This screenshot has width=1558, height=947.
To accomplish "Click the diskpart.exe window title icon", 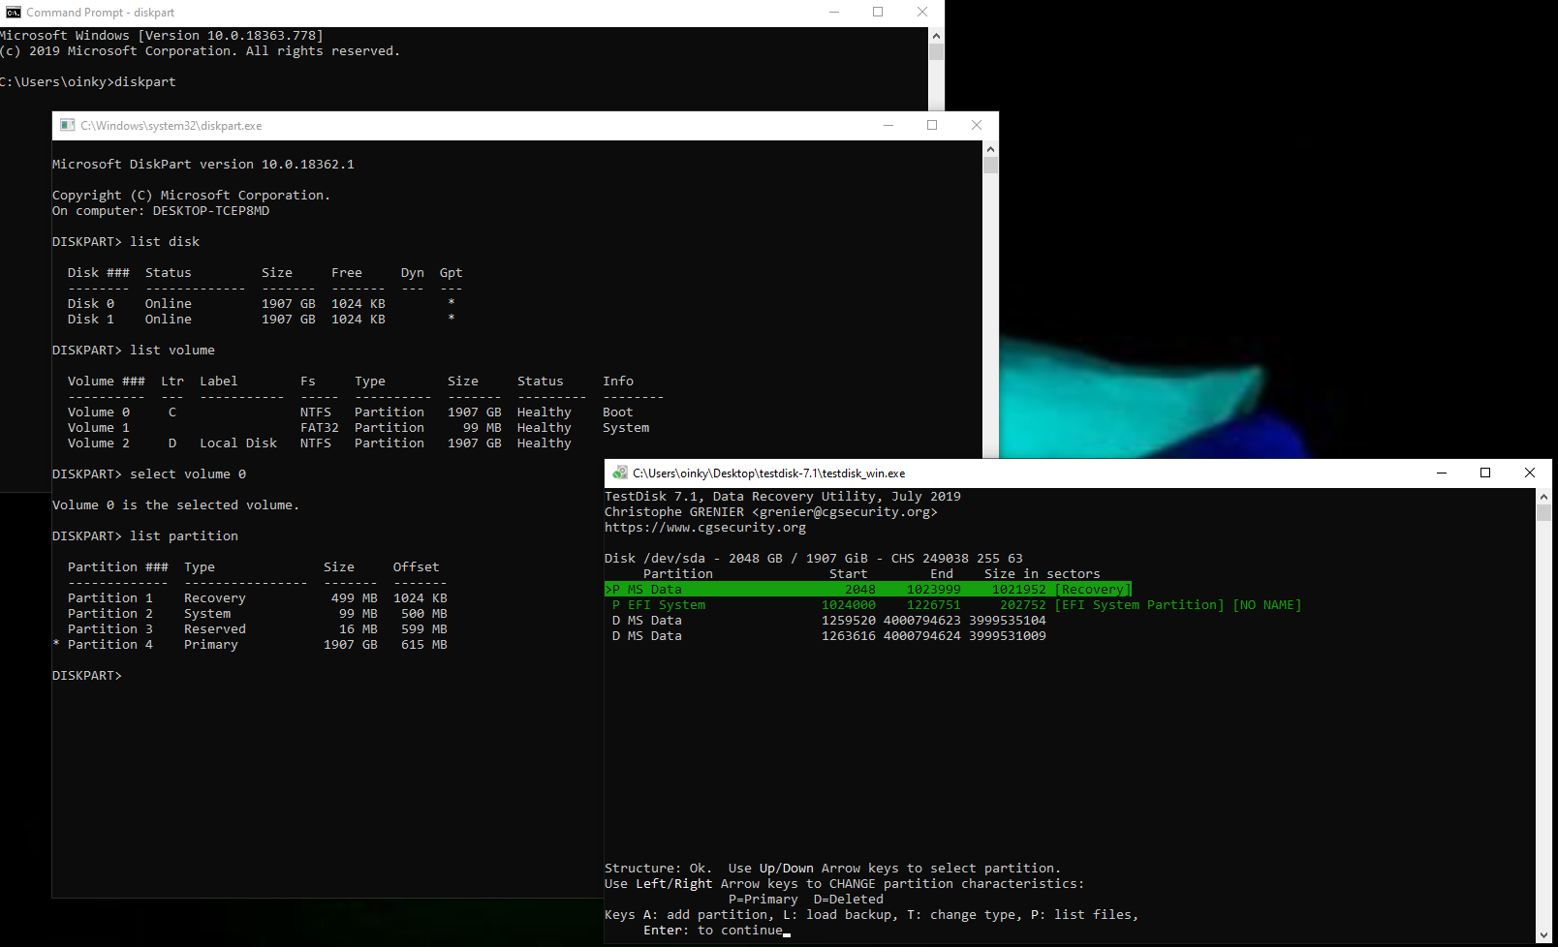I will tap(67, 126).
